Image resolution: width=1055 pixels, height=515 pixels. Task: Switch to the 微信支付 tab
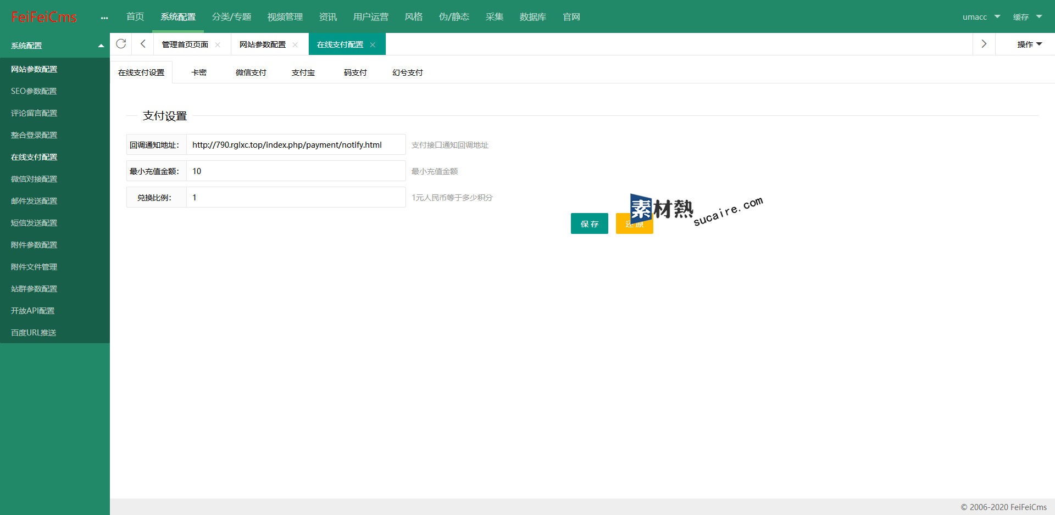[x=251, y=72]
